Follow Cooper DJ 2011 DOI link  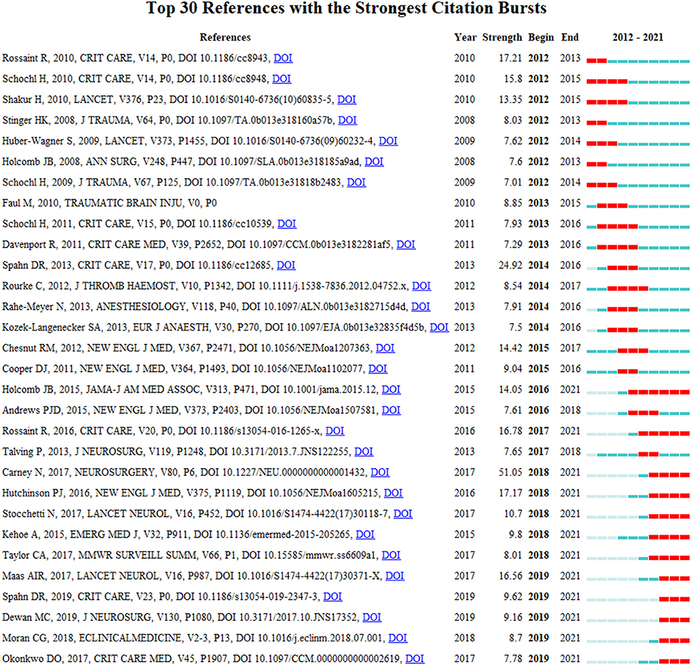point(378,369)
